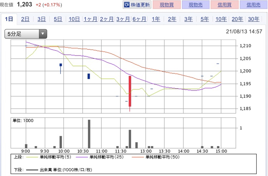Switch to the 1ヶ月 chart range
Screen dimensions: 268x176
pos(90,19)
